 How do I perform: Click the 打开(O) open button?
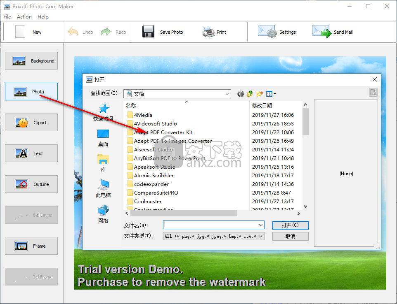(291, 225)
